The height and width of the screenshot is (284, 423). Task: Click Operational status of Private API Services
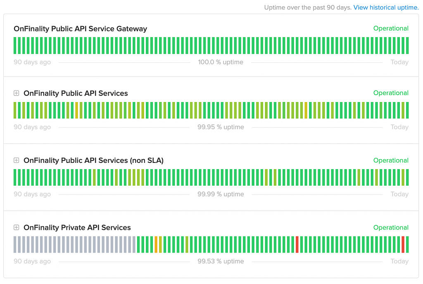[x=391, y=227]
